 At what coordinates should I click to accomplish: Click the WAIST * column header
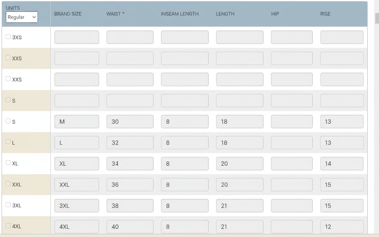(x=115, y=14)
